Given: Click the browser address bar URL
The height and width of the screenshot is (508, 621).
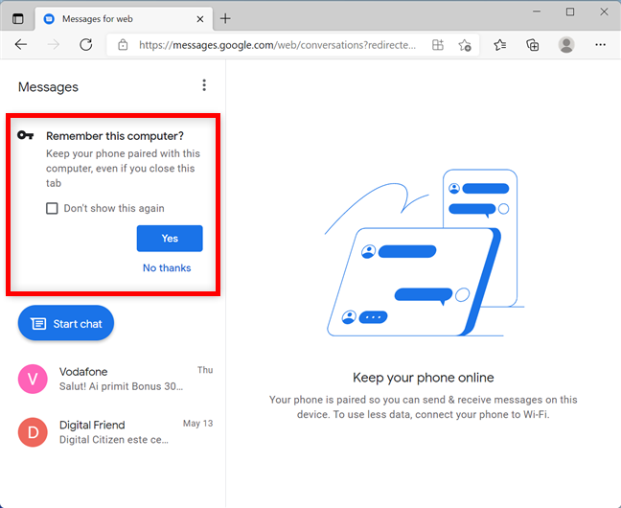Looking at the screenshot, I should (277, 45).
